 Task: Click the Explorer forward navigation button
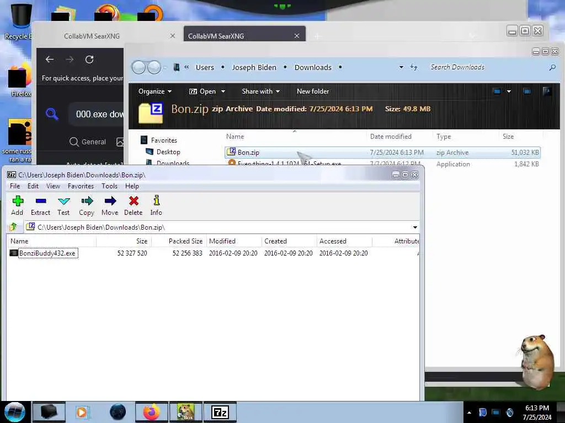pyautogui.click(x=154, y=67)
